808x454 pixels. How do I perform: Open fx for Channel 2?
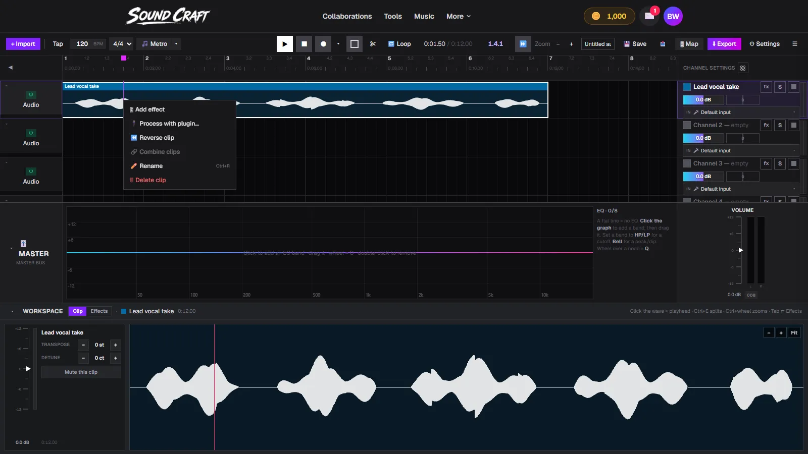766,125
